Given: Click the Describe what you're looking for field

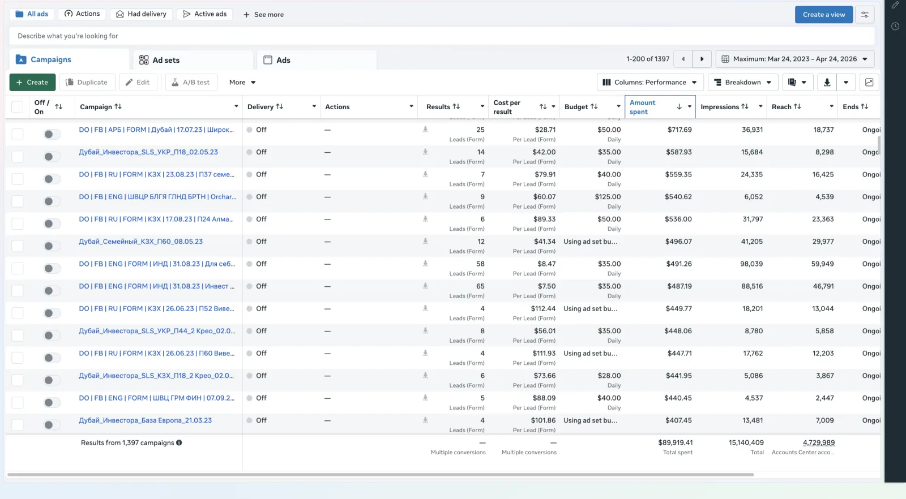Looking at the screenshot, I should [x=442, y=36].
